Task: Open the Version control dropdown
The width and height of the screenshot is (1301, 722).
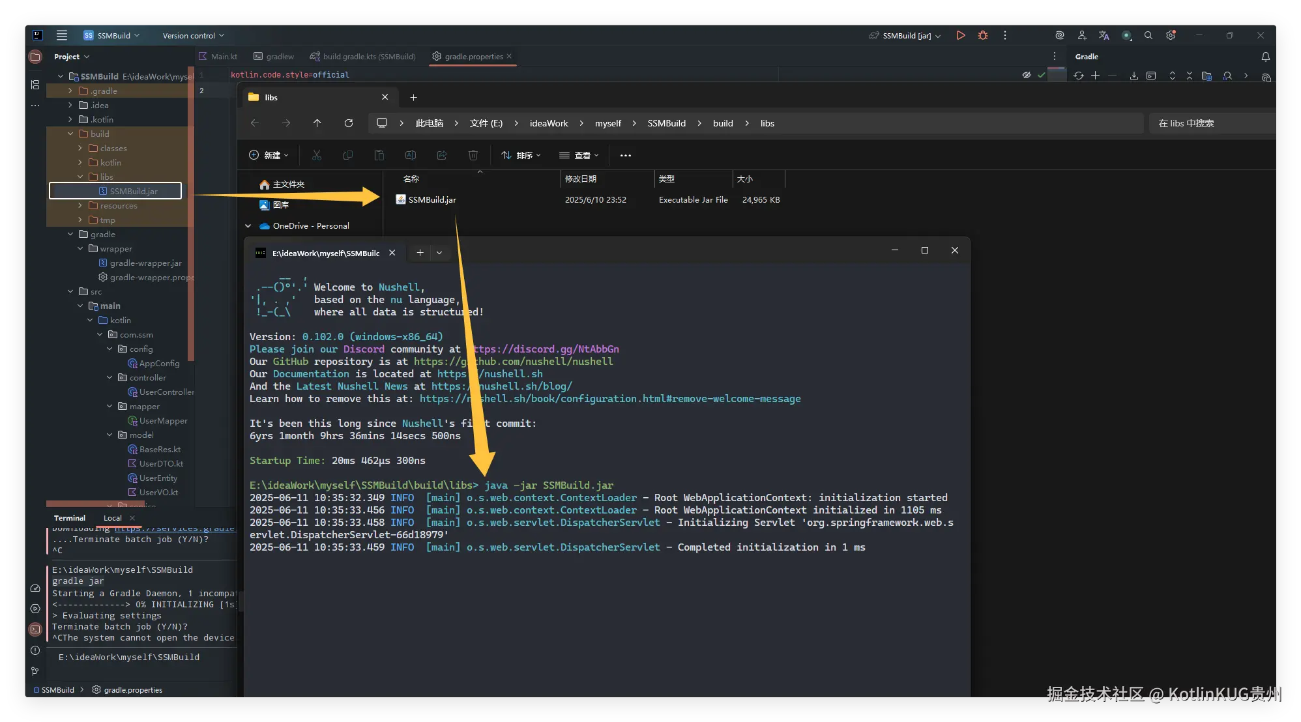Action: pyautogui.click(x=193, y=36)
